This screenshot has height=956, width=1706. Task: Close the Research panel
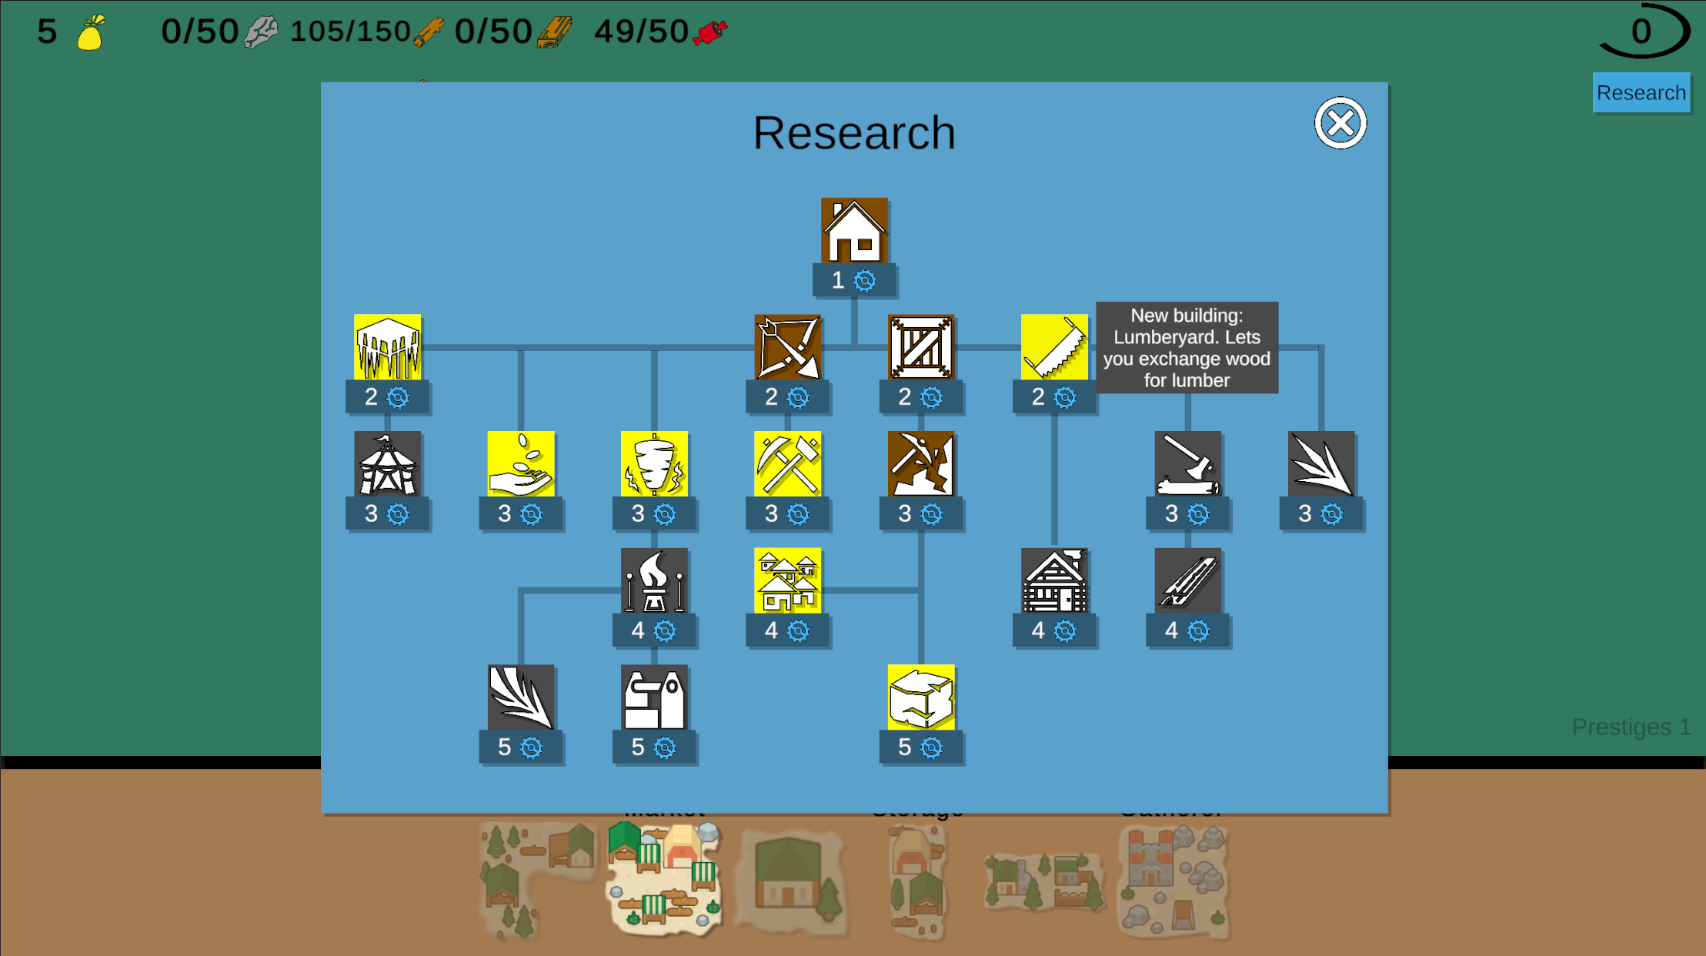pyautogui.click(x=1340, y=123)
